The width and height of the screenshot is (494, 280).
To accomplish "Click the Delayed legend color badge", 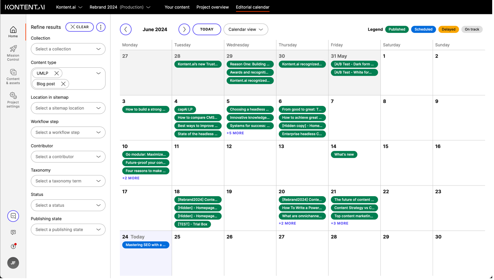I will [x=448, y=29].
